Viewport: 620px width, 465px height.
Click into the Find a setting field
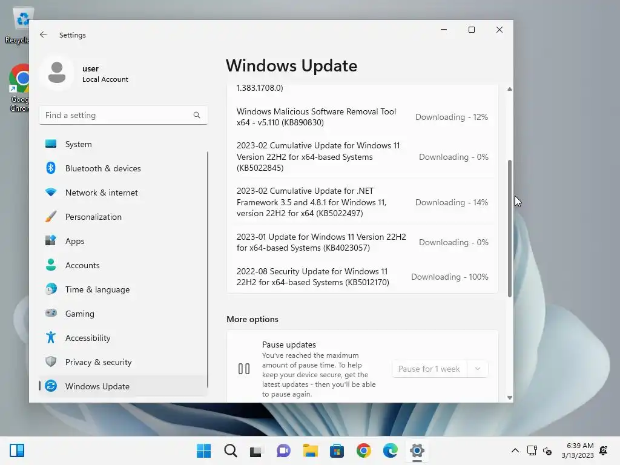[x=124, y=115]
